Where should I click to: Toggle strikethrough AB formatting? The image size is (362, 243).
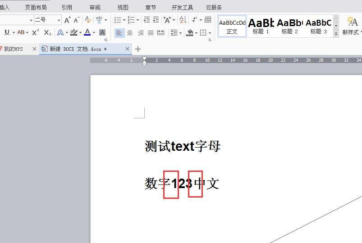click(21, 32)
